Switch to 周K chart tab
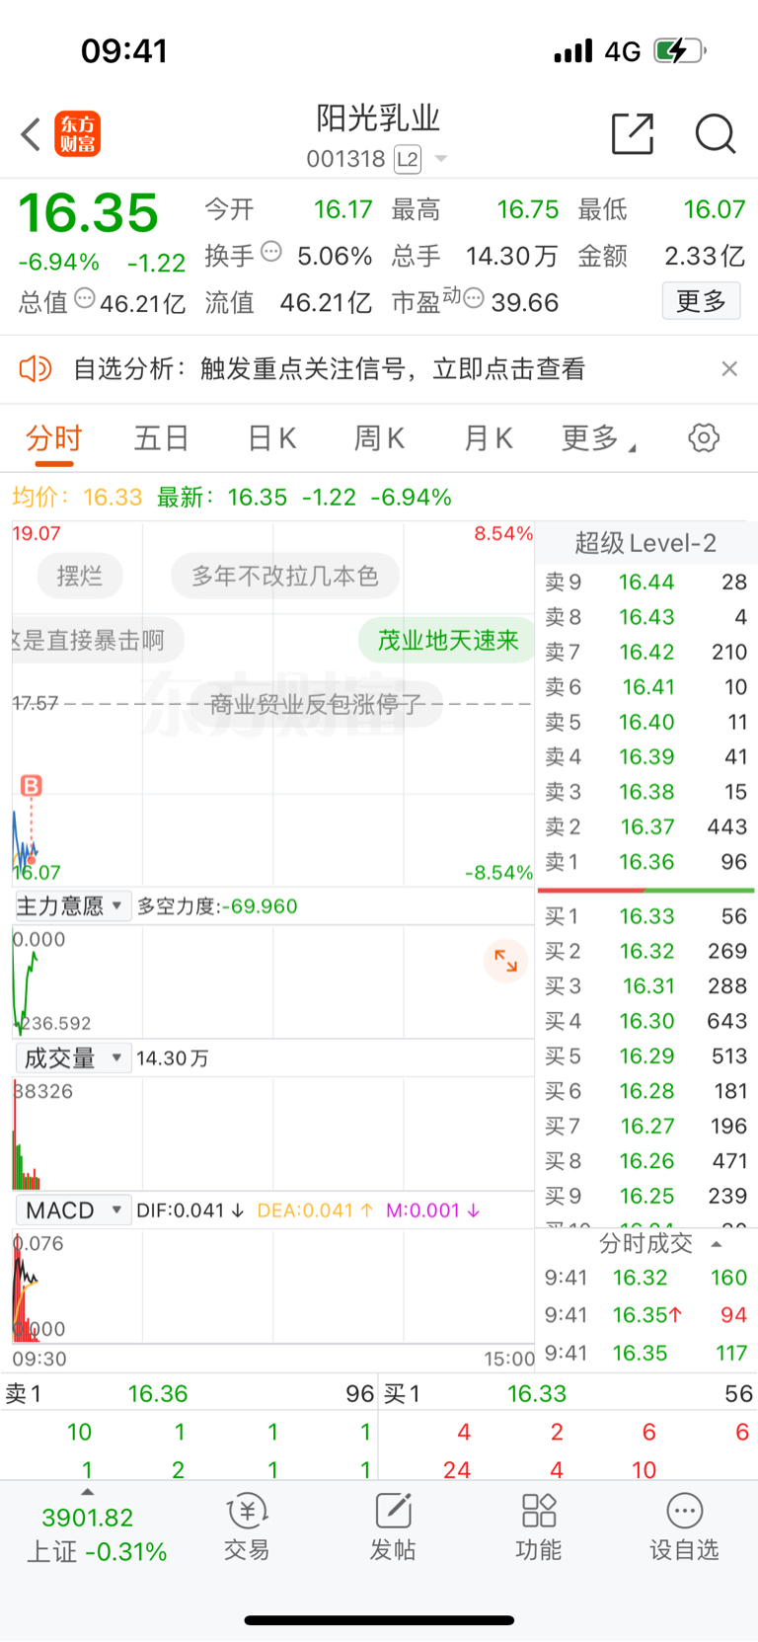758x1642 pixels. [x=379, y=437]
